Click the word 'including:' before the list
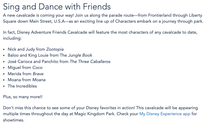Viewport: 206px width, 124px height. tap(12, 38)
